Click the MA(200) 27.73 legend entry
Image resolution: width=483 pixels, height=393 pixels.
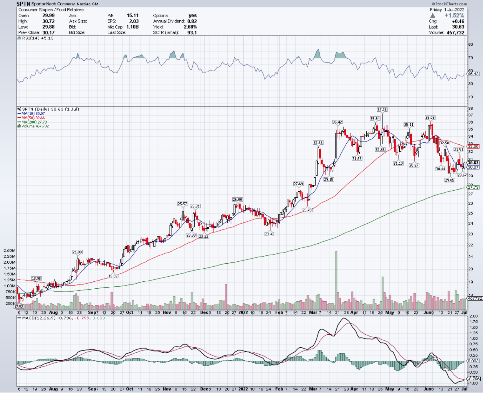pyautogui.click(x=32, y=122)
